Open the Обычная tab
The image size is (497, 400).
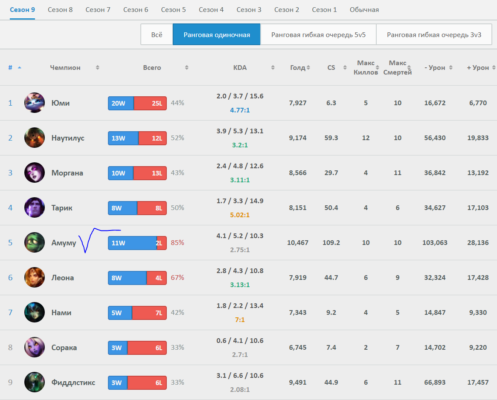(x=364, y=10)
